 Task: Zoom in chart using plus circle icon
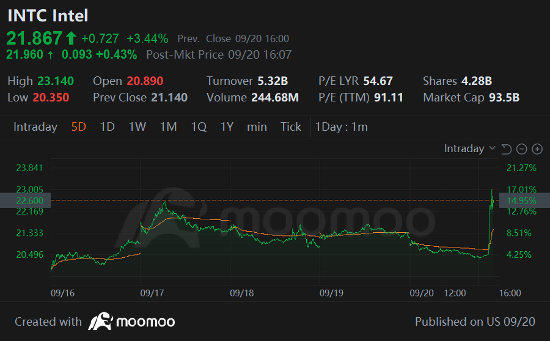[537, 149]
